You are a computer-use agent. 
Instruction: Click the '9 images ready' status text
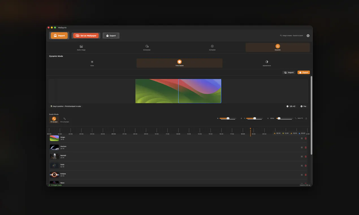(57, 185)
